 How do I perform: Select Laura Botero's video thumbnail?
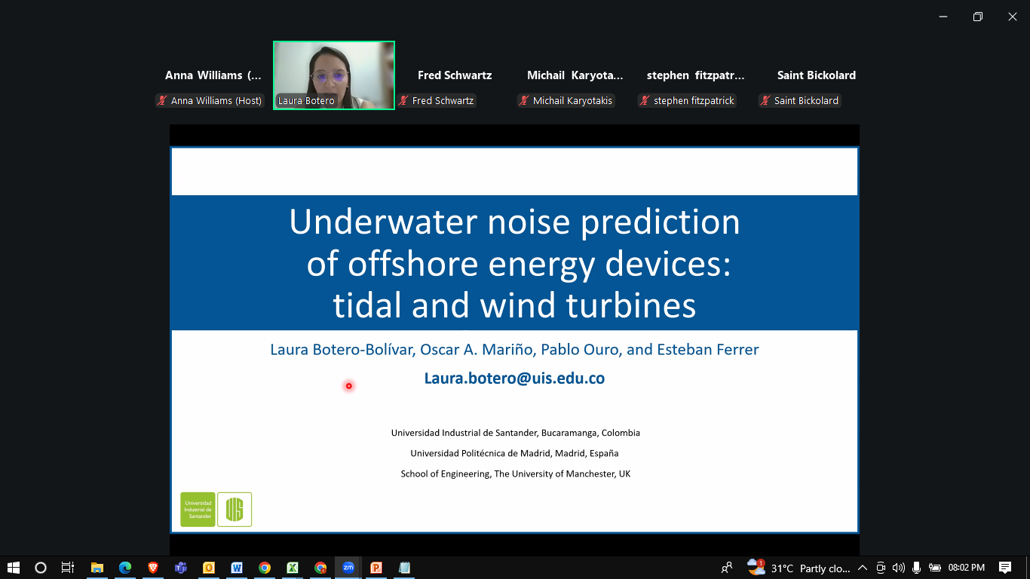click(334, 75)
